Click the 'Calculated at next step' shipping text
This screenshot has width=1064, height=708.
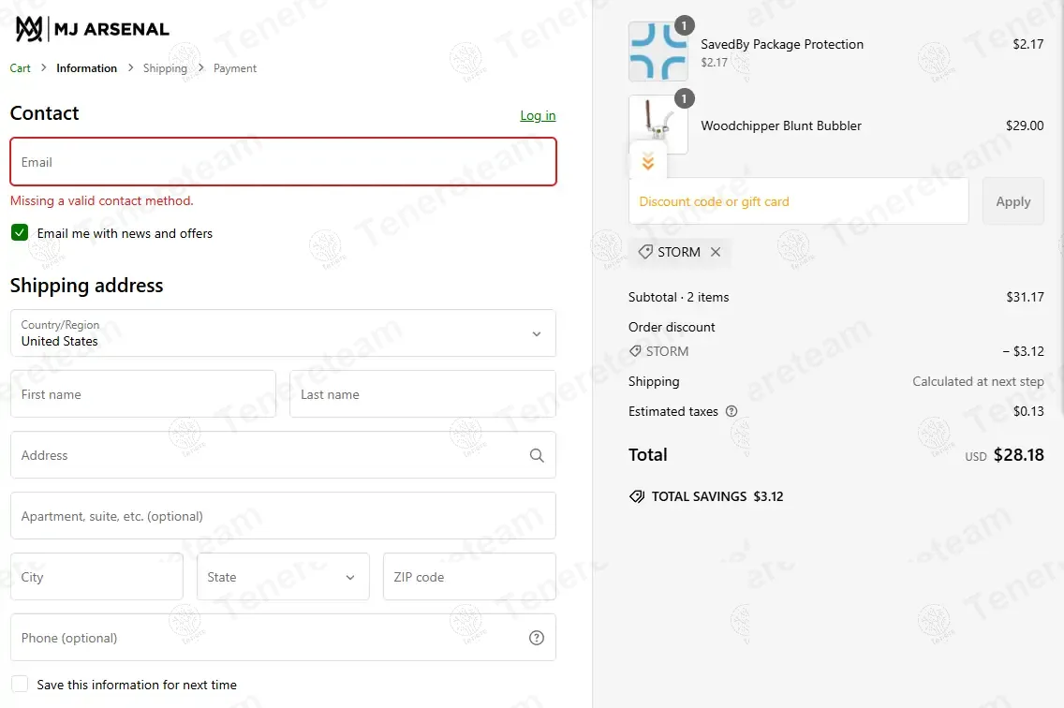[978, 381]
